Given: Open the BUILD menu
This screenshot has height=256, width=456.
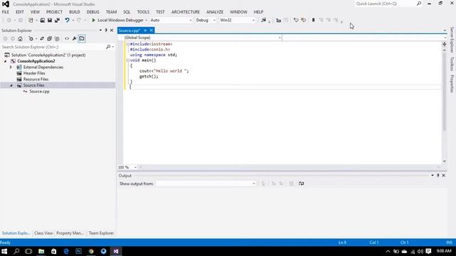Looking at the screenshot, I should pos(74,12).
